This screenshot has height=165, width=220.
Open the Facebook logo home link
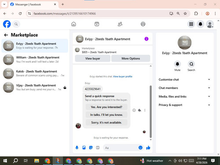(x=7, y=24)
